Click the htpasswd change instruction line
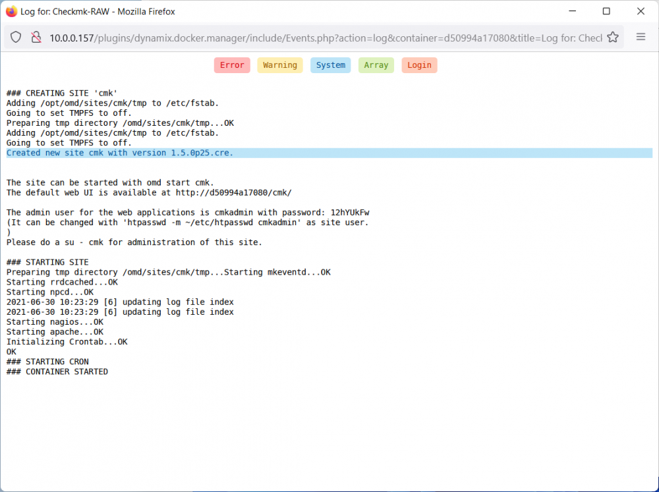Viewport: 659px width, 492px height. [x=187, y=223]
